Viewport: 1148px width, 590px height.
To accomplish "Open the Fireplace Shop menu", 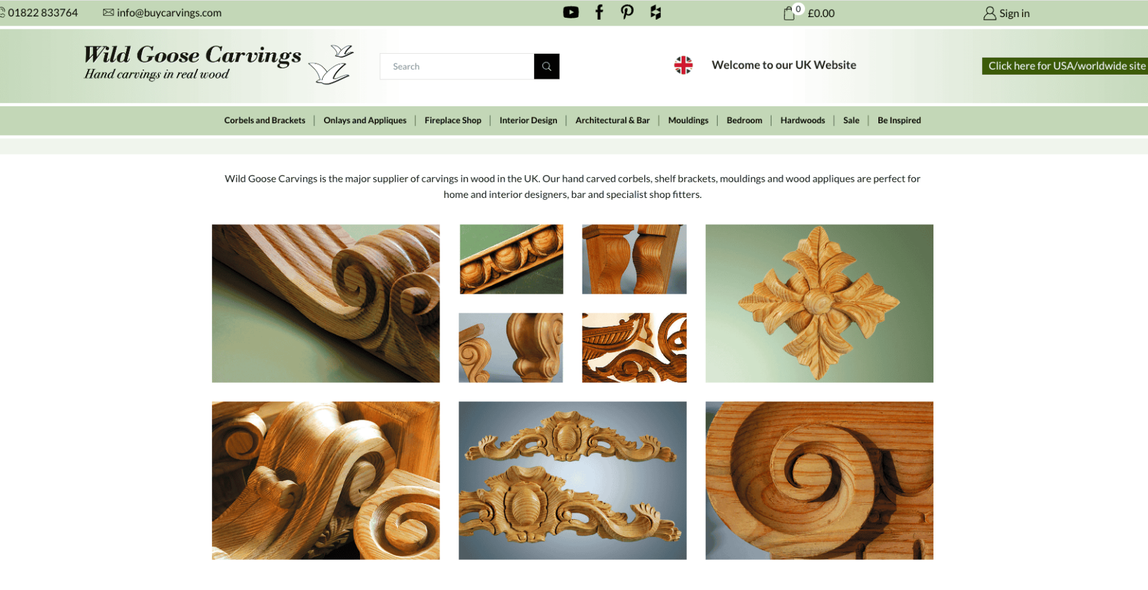I will click(x=453, y=121).
